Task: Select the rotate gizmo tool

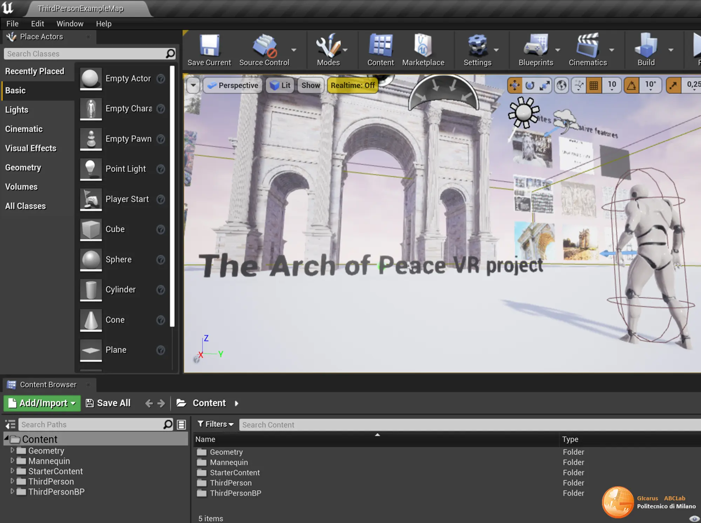Action: 530,85
